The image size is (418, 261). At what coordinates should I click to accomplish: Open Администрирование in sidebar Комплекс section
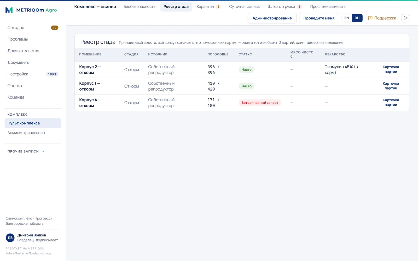click(33, 133)
